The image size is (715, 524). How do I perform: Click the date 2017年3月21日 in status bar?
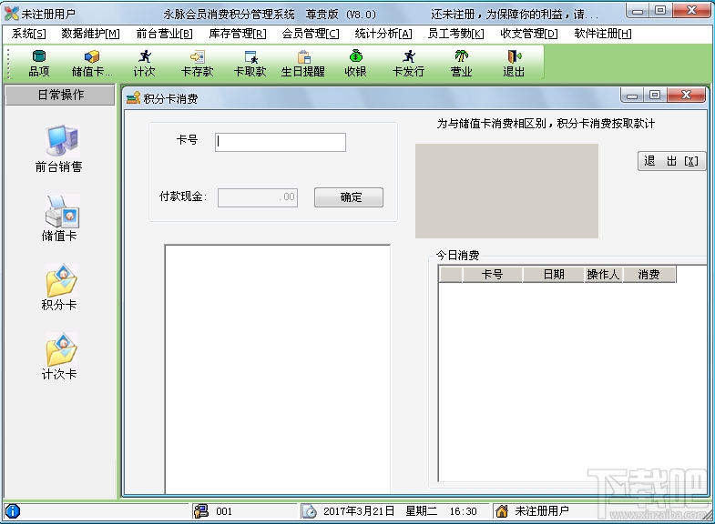[x=359, y=511]
